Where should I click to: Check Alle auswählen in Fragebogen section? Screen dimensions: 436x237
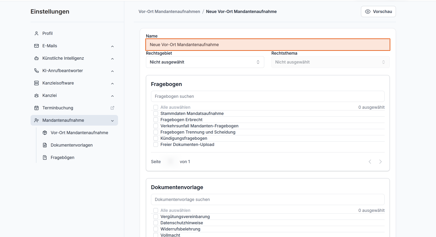coord(156,107)
